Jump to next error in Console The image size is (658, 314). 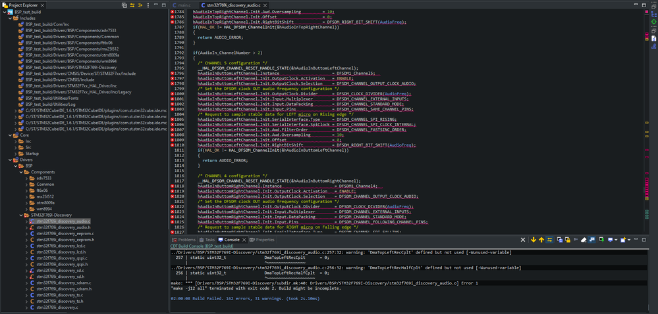coord(534,240)
